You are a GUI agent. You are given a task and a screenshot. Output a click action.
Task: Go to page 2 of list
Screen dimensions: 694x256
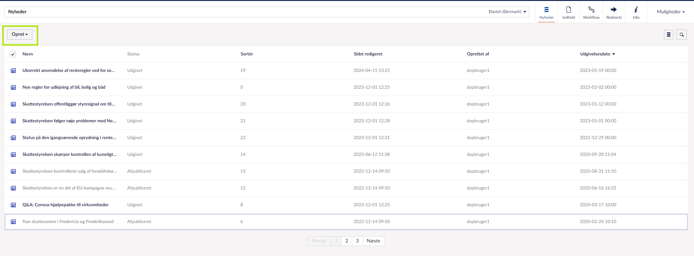point(347,241)
